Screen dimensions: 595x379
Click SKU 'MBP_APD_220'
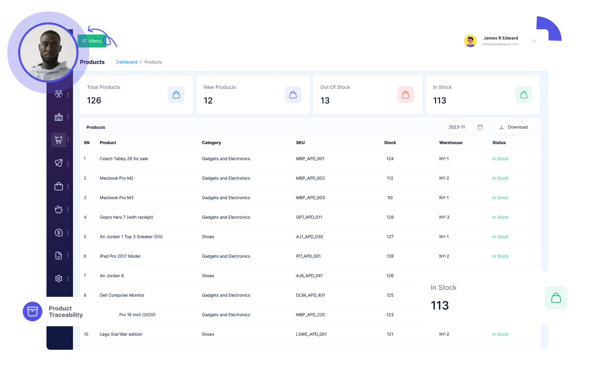tap(311, 315)
